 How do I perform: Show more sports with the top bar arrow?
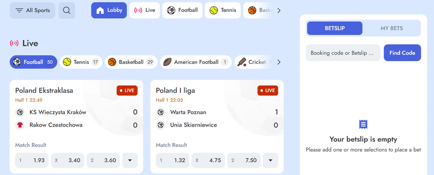click(279, 11)
